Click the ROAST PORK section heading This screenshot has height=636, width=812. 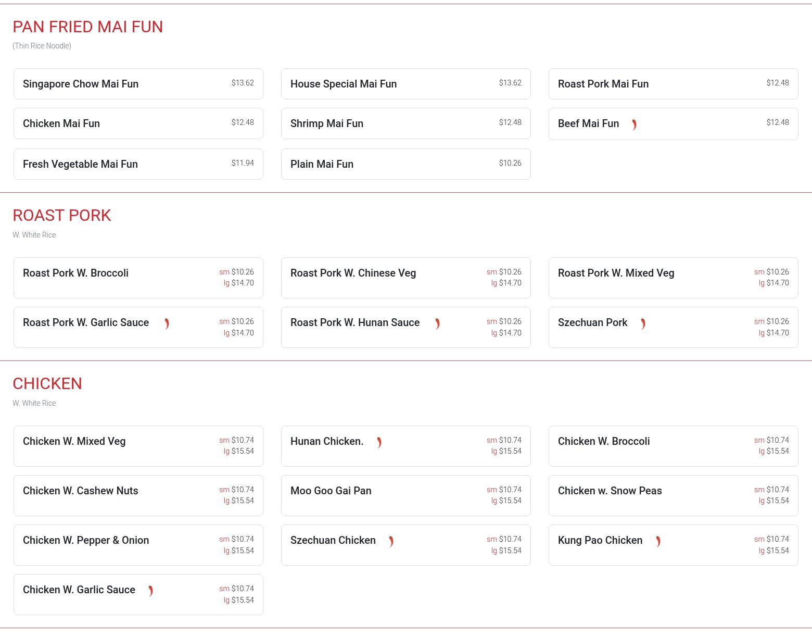click(62, 215)
